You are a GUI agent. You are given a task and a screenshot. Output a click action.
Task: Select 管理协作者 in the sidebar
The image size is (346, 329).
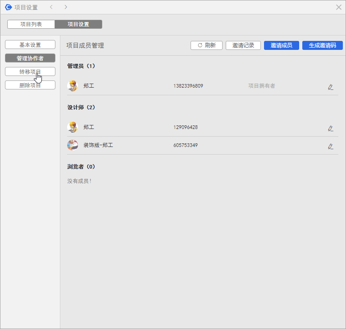(x=30, y=58)
